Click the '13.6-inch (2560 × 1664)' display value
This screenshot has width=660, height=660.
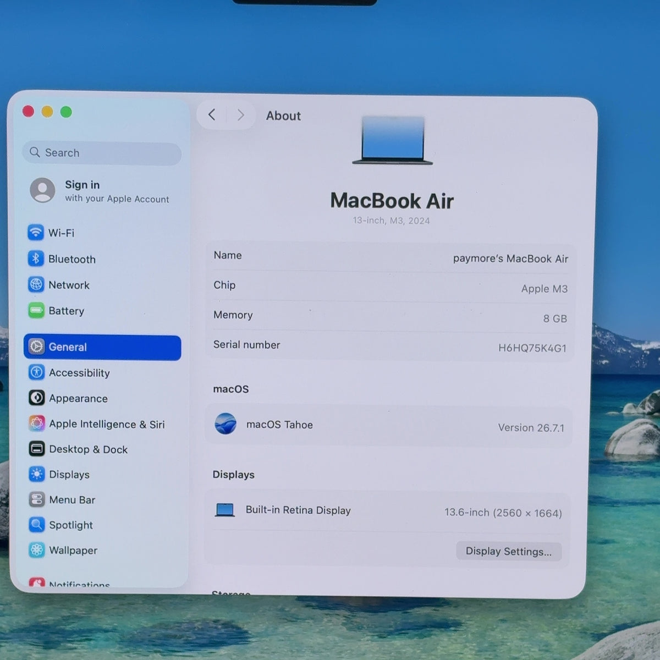503,513
